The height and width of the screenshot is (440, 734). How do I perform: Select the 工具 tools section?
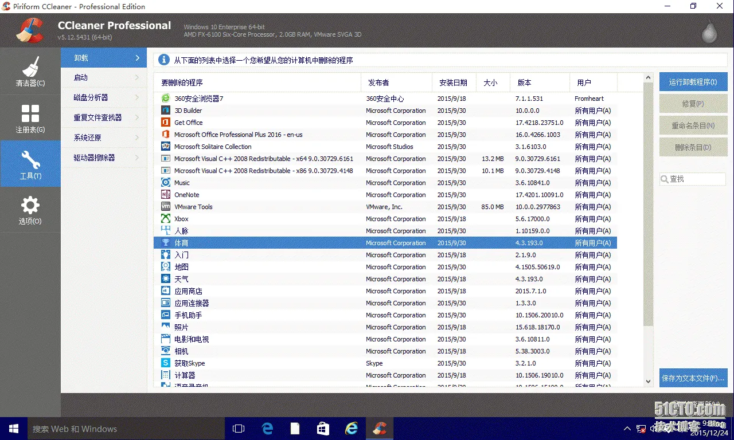coord(30,164)
